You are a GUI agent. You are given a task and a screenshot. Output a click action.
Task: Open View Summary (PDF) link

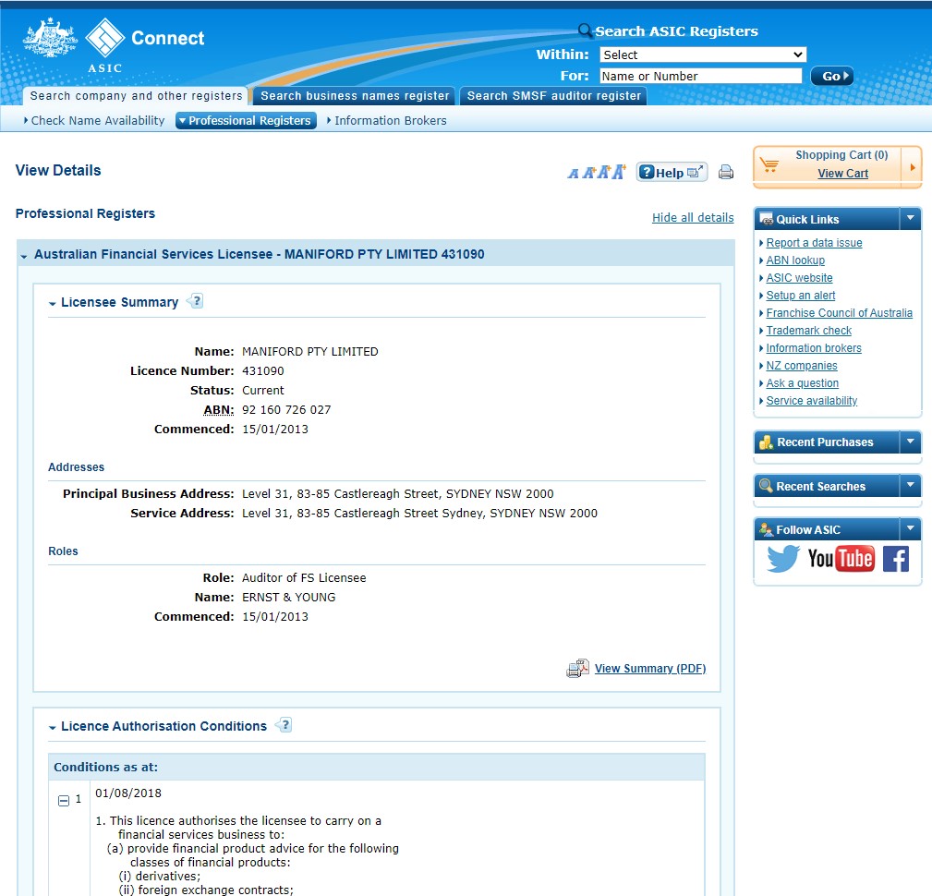(650, 668)
